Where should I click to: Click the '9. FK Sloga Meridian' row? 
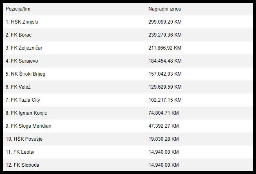point(128,126)
